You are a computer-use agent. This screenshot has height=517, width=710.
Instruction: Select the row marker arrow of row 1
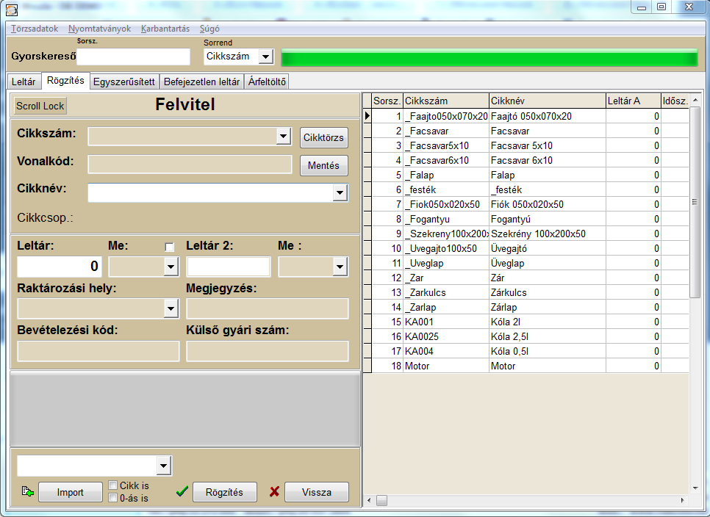pos(367,116)
